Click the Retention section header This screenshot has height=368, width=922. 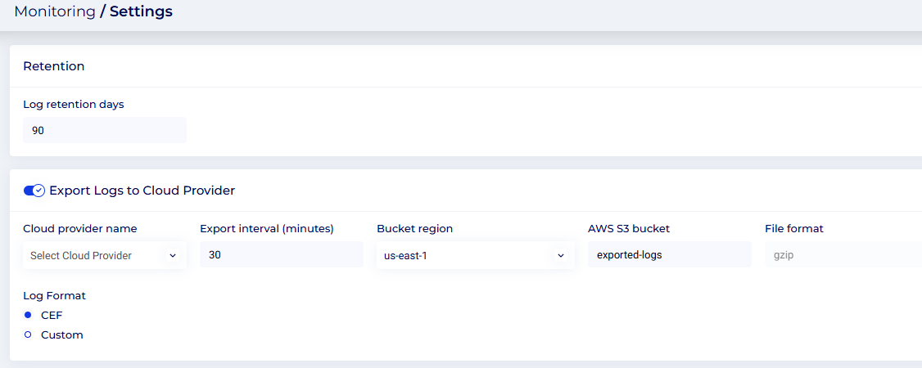[x=54, y=66]
